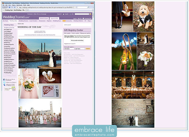The width and height of the screenshot is (189, 137).
Task: Click the Williams-Sonoma logo
Action: pyautogui.click(x=77, y=40)
